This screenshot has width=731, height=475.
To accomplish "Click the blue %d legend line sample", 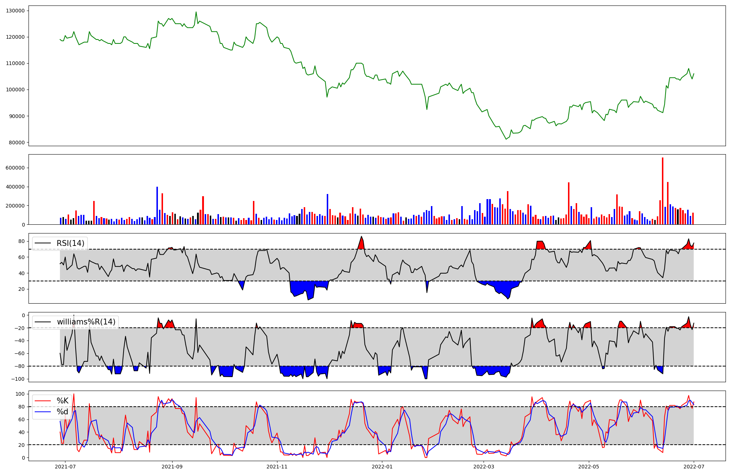I will (42, 412).
